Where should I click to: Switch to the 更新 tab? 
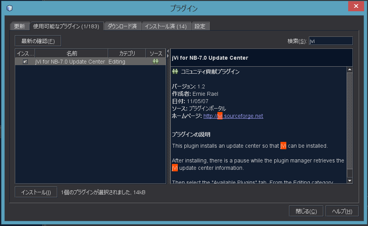pyautogui.click(x=19, y=26)
